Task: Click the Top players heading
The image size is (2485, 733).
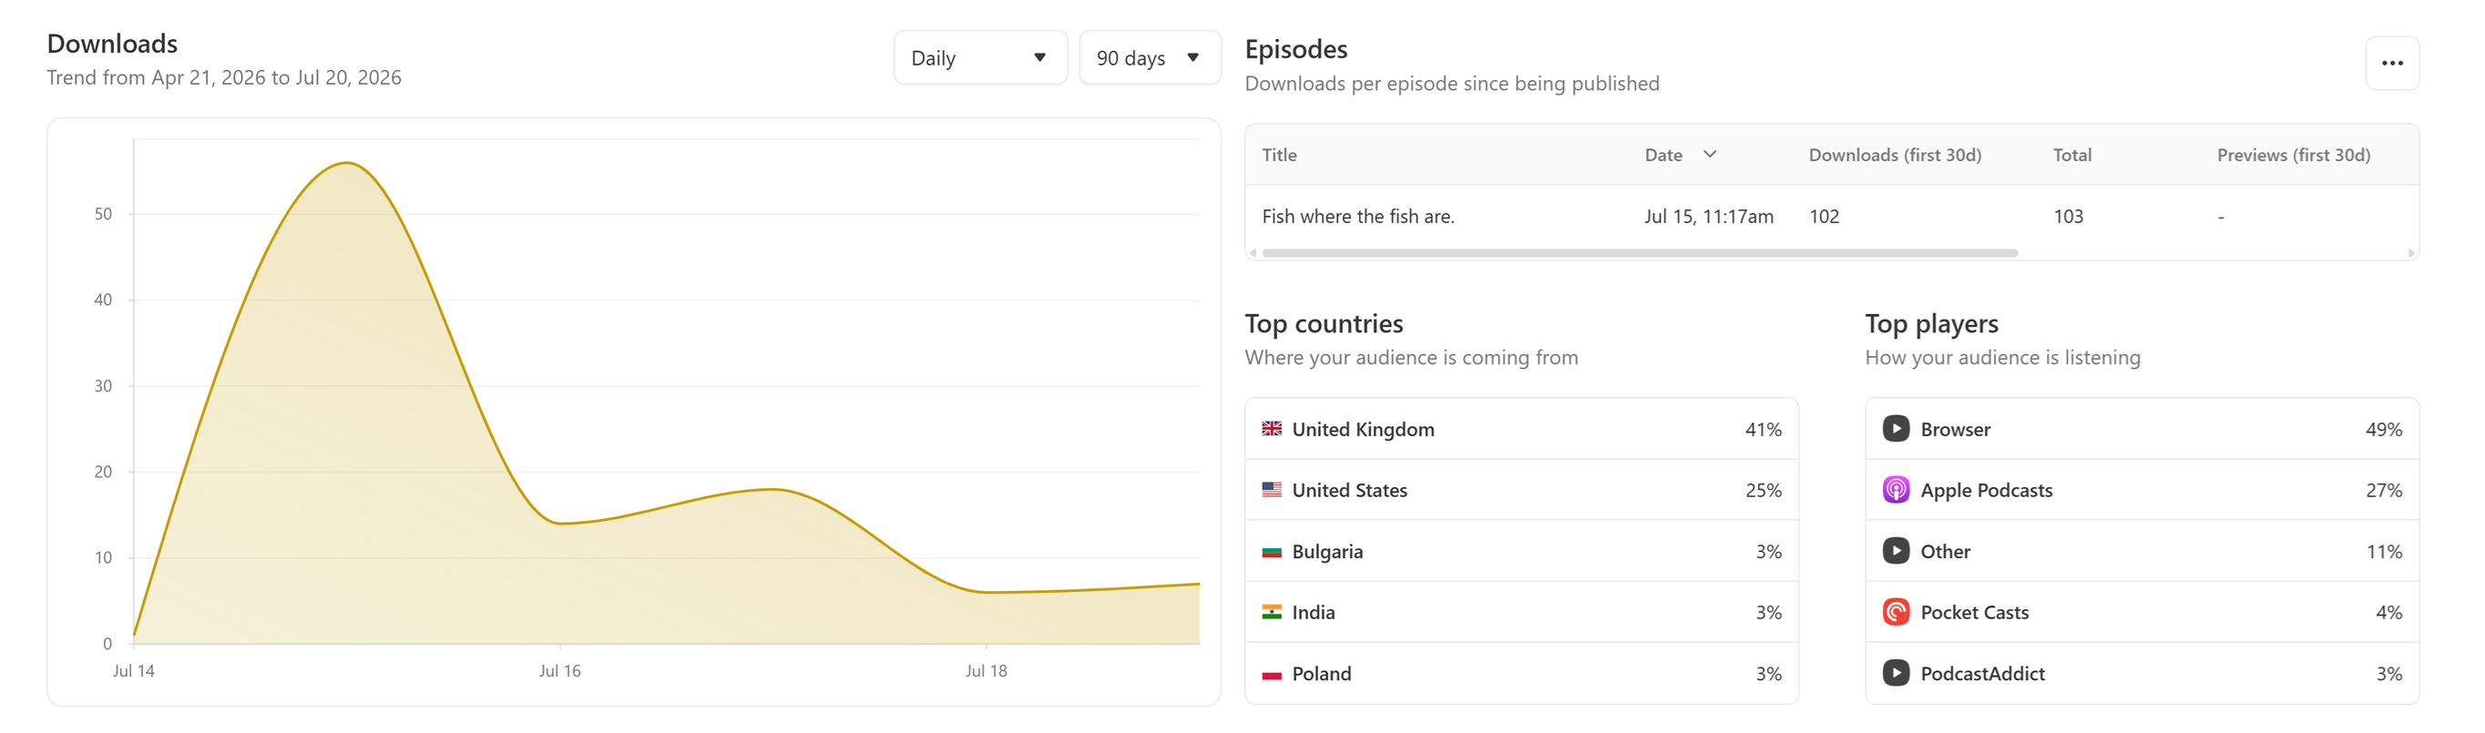Action: point(1931,324)
